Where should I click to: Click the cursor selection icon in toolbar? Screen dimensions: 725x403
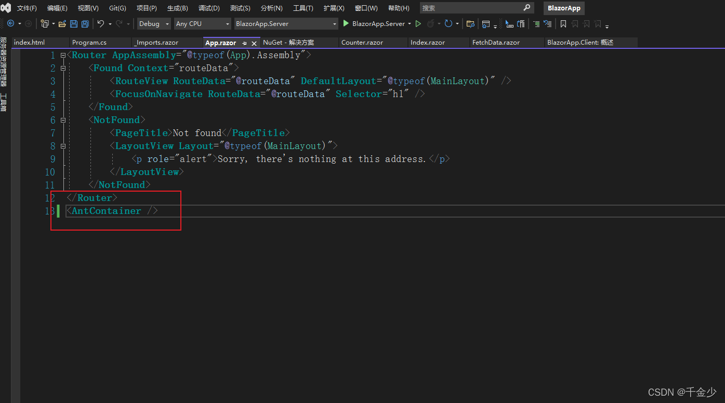click(x=509, y=24)
